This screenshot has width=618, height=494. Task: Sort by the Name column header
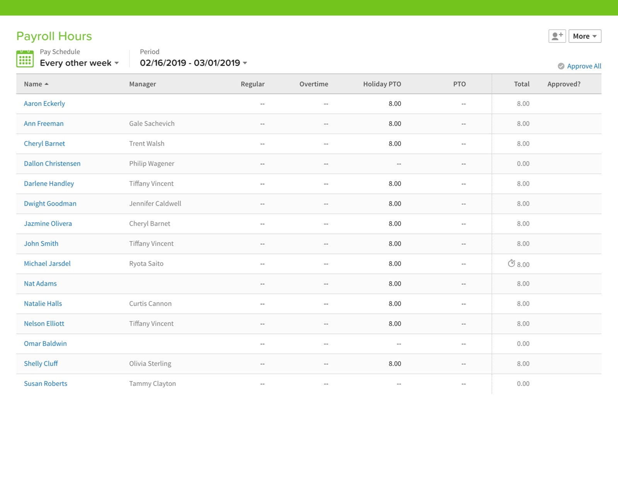coord(36,84)
